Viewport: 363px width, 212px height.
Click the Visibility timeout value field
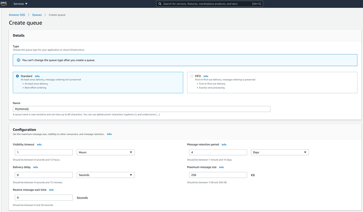click(44, 152)
